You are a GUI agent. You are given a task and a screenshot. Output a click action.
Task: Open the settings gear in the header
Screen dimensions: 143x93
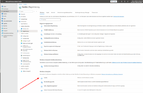coord(122,2)
